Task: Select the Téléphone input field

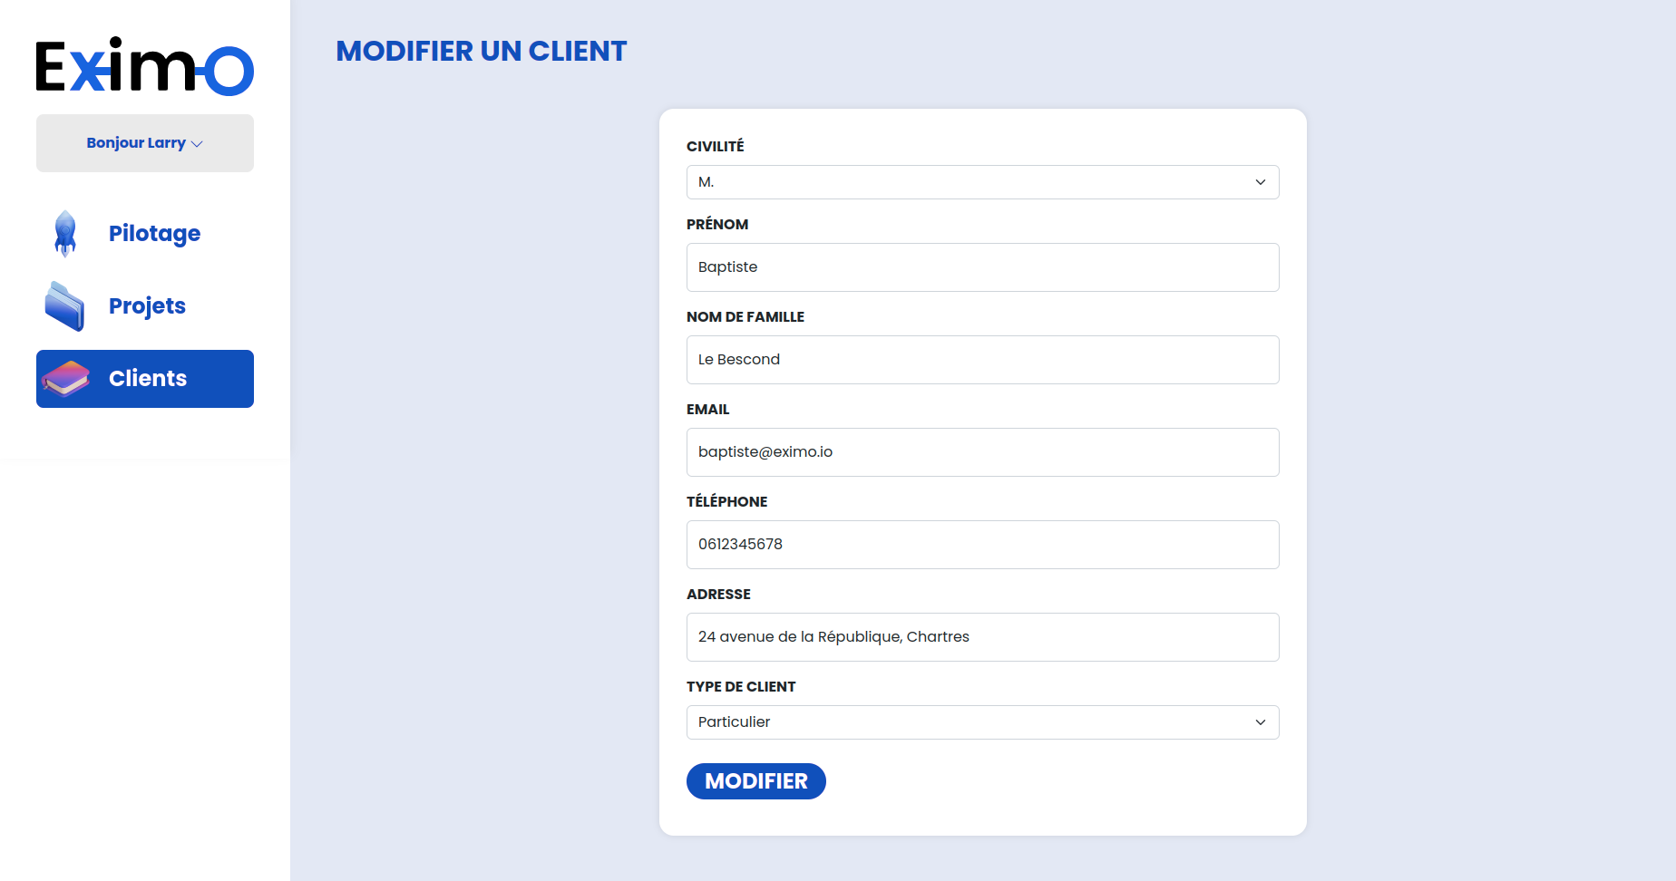Action: (982, 545)
